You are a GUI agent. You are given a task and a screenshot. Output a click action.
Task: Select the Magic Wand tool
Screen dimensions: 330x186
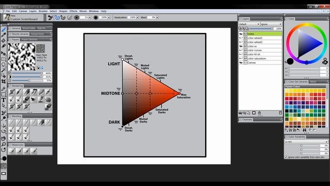[x=4, y=70]
